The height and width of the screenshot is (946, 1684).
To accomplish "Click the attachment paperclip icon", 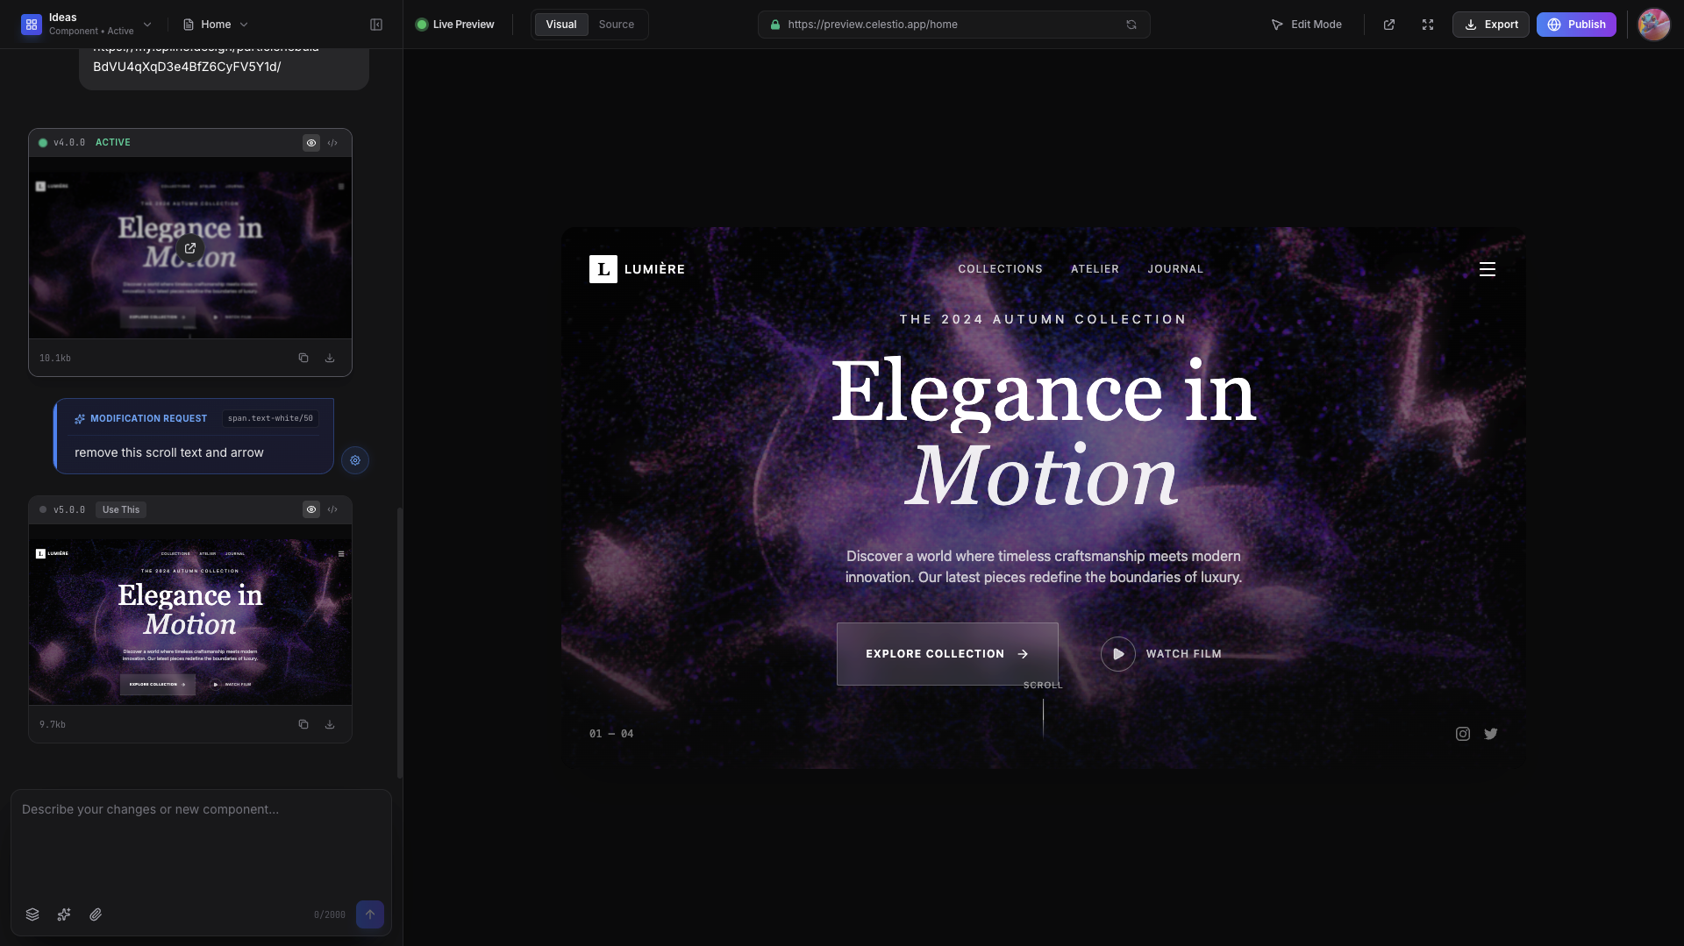I will [x=96, y=914].
